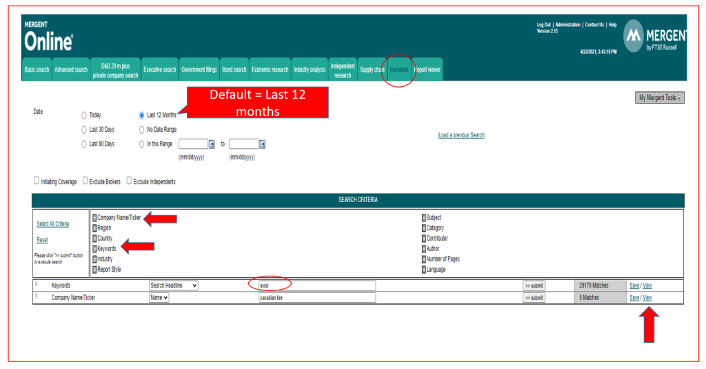Click the range start date input field
706x369 pixels.
[193, 144]
